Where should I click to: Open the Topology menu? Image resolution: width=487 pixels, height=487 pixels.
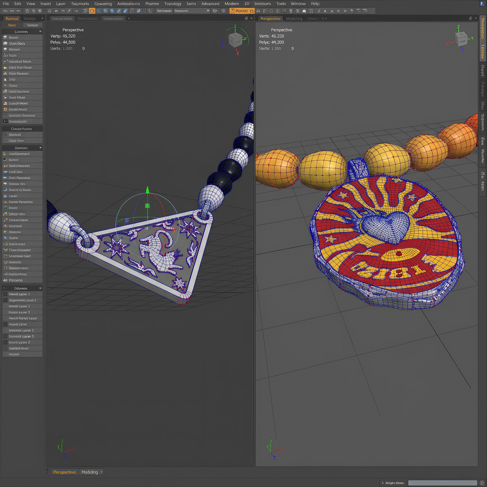coord(173,4)
